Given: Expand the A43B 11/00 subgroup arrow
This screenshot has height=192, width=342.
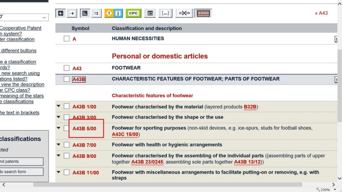Looking at the screenshot, I should tap(59, 172).
